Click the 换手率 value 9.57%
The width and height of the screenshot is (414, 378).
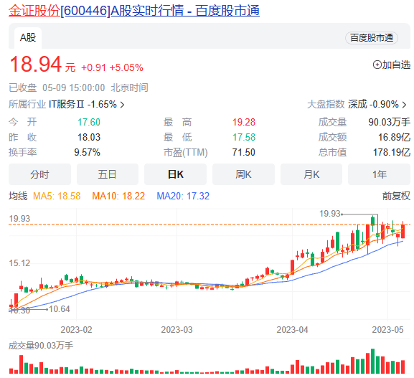87,152
